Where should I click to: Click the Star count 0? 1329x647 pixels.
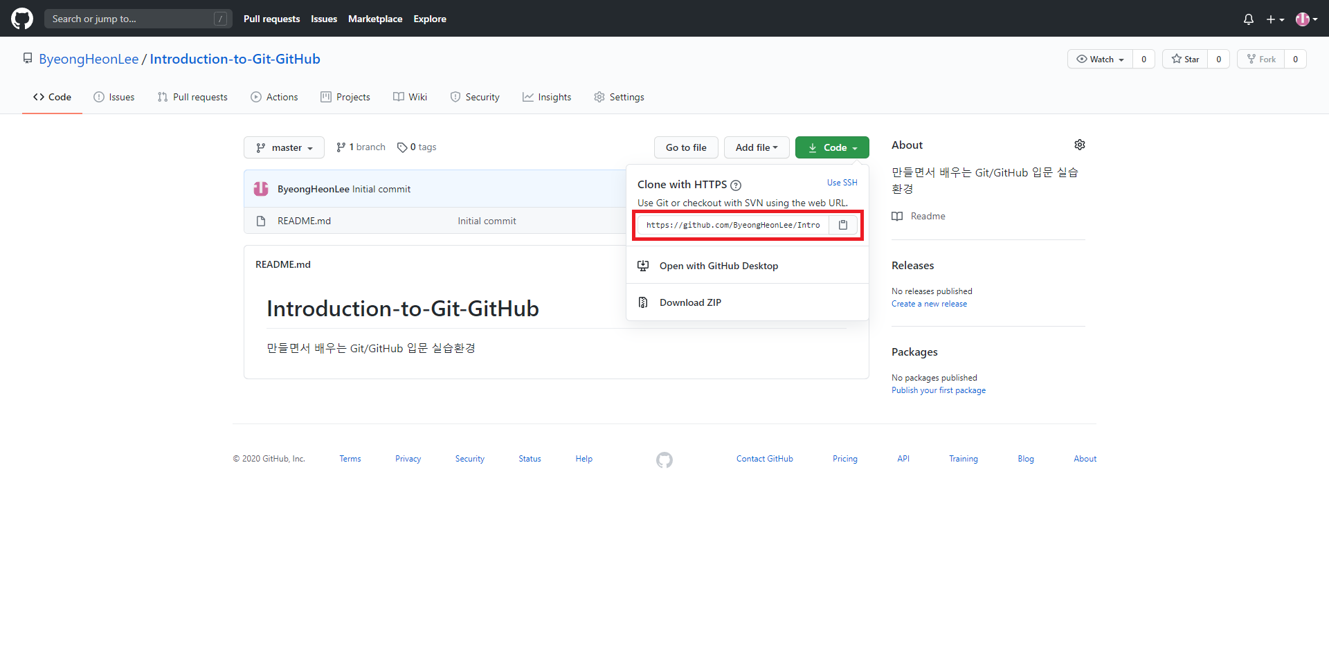pyautogui.click(x=1219, y=59)
